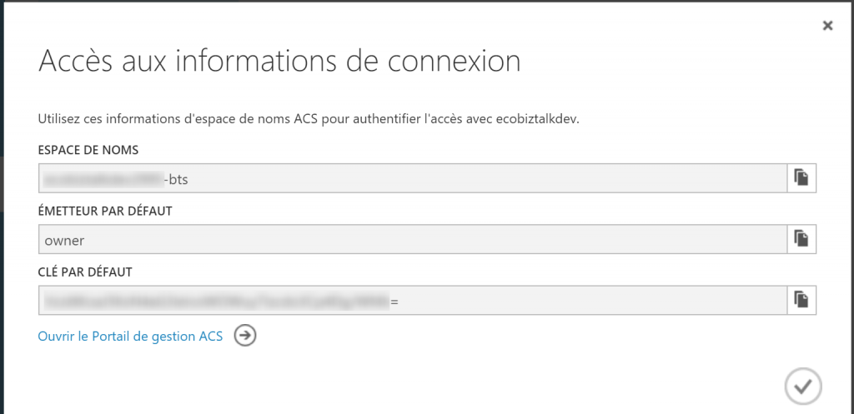854x414 pixels.
Task: Confirm with the checkmark circle button
Action: [x=802, y=386]
